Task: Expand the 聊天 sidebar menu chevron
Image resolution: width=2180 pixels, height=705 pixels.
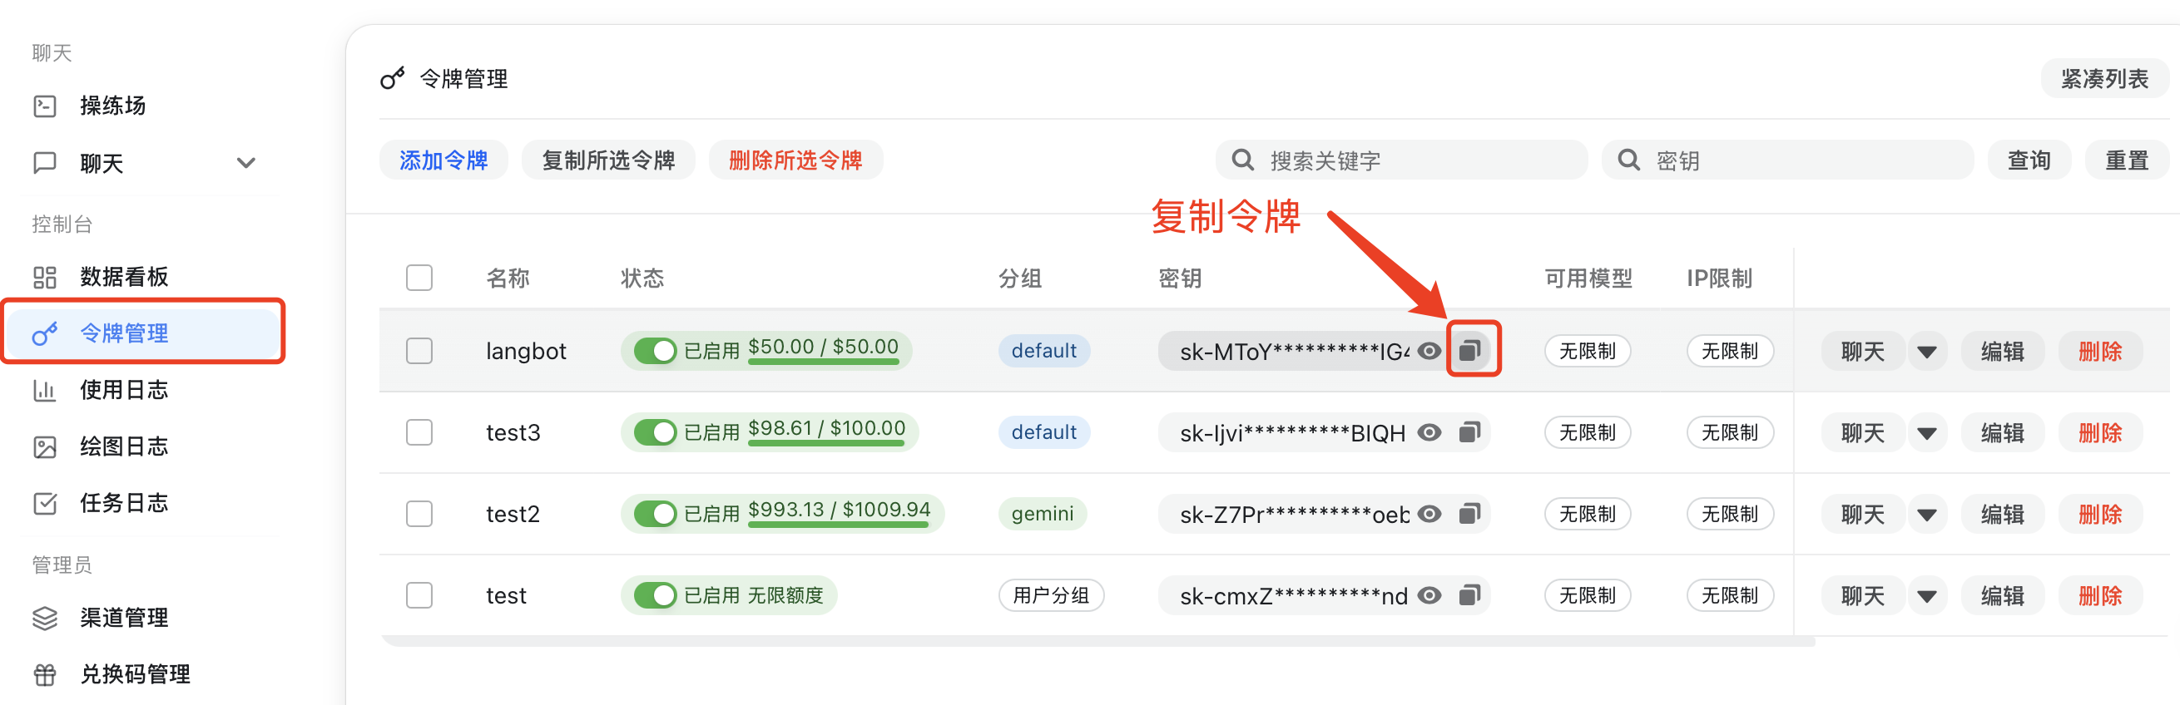Action: [x=245, y=163]
